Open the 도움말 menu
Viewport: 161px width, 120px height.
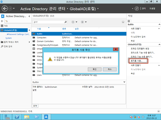(x=152, y=9)
